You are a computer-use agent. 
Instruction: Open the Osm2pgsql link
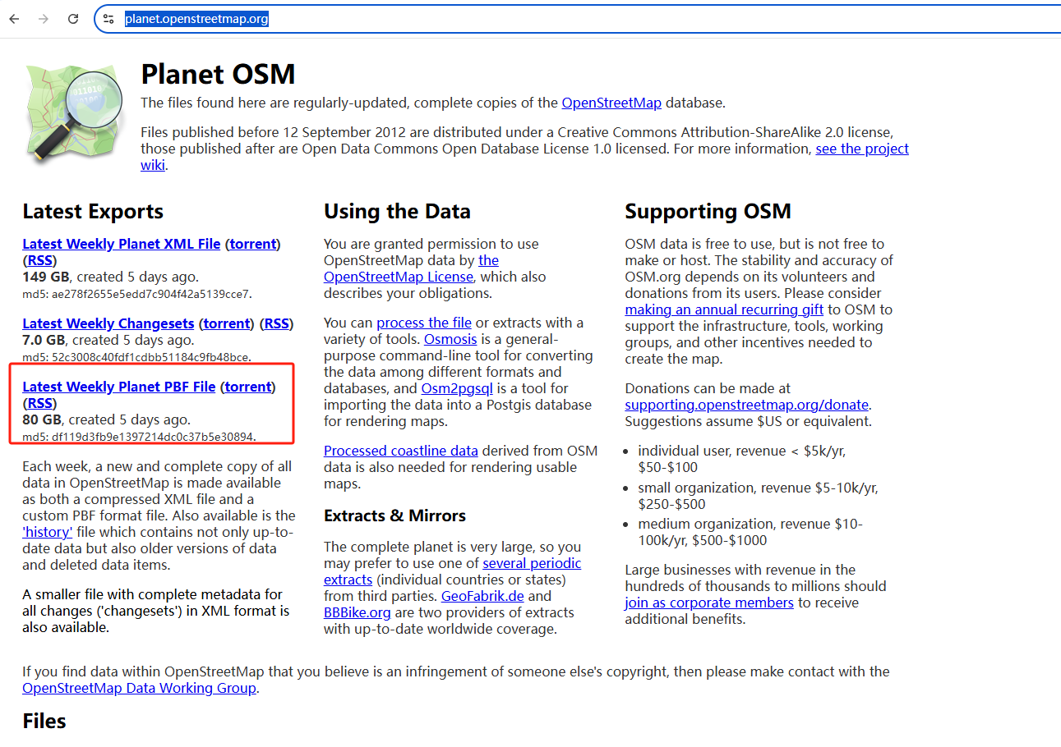[457, 388]
